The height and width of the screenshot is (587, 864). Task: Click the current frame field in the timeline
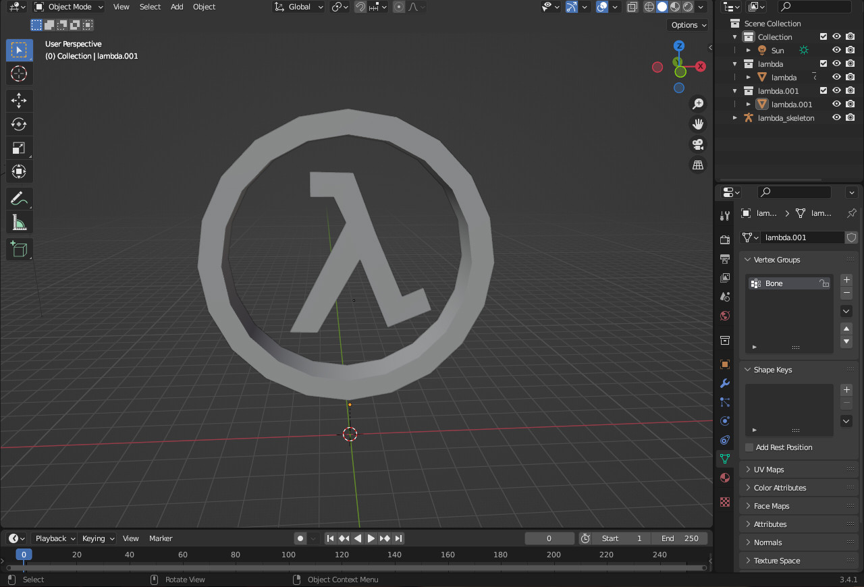pos(549,538)
